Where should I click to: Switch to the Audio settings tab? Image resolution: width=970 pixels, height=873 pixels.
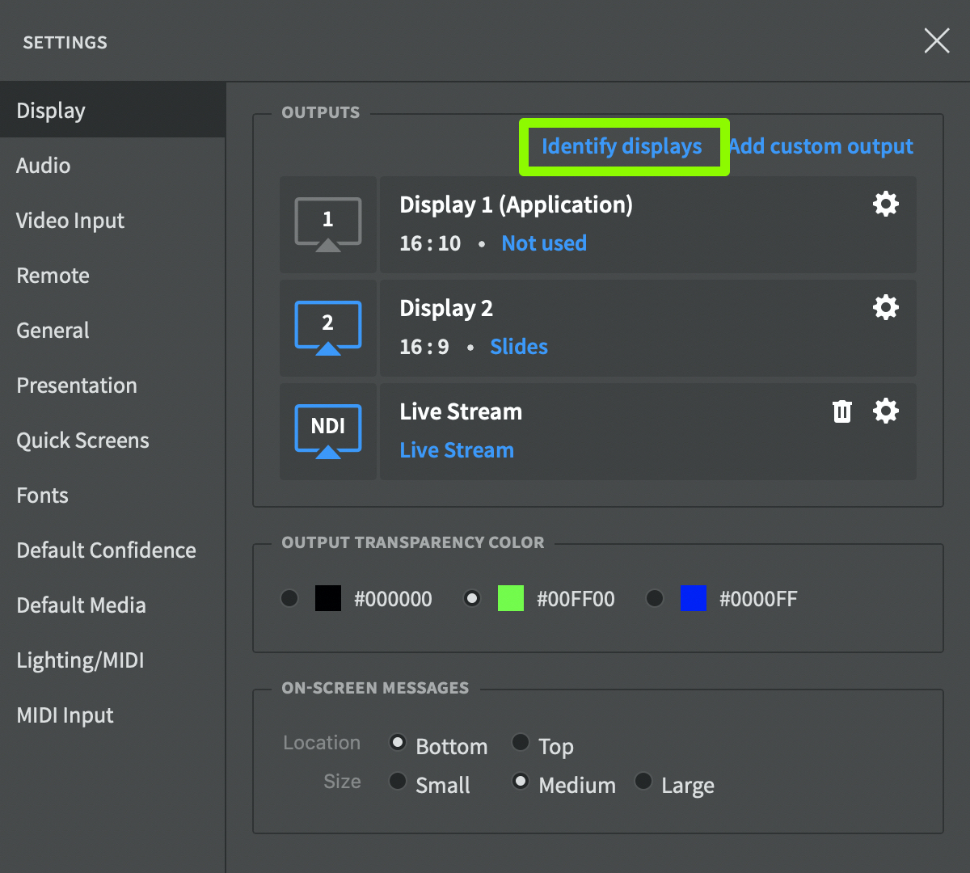point(44,166)
